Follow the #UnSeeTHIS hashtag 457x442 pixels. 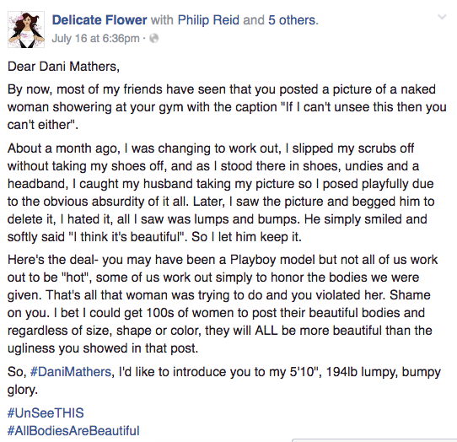(x=46, y=412)
